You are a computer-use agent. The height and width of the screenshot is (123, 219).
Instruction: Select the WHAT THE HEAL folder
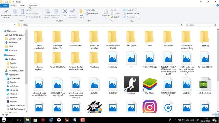(x=57, y=60)
